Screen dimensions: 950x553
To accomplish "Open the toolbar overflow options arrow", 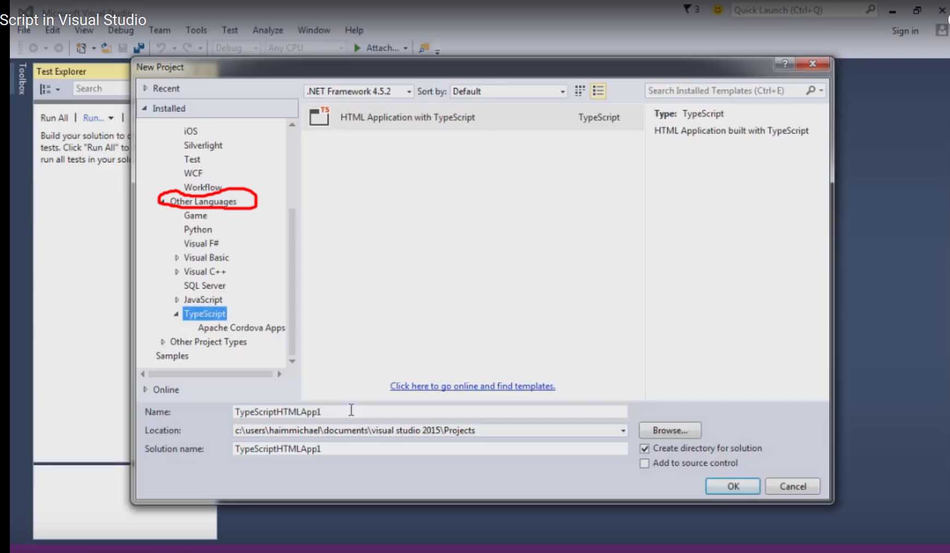I will click(438, 51).
